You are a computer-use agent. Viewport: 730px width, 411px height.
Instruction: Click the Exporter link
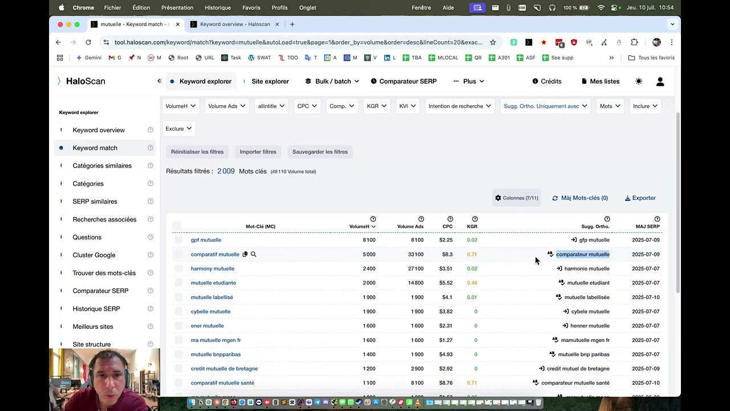click(640, 198)
